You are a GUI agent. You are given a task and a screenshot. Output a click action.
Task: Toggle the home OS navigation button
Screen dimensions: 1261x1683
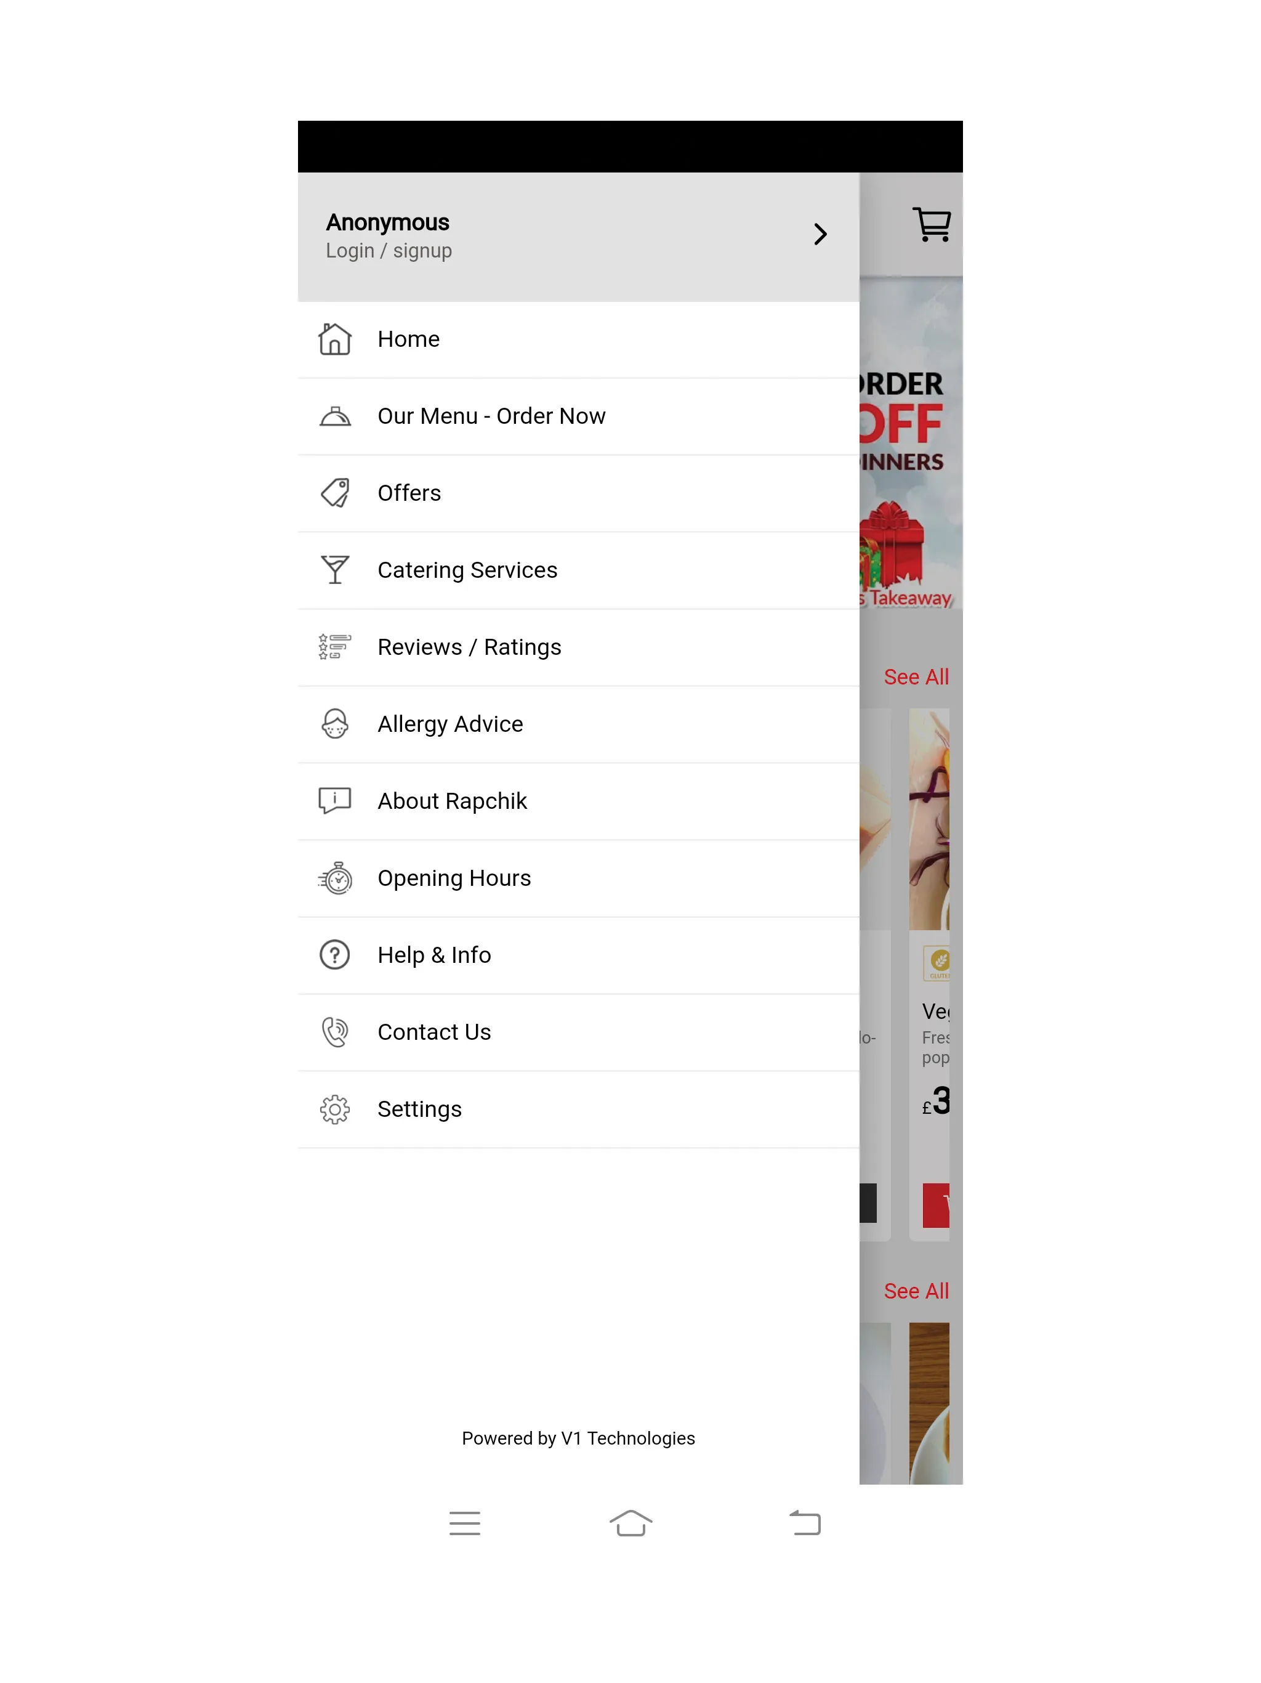tap(630, 1523)
